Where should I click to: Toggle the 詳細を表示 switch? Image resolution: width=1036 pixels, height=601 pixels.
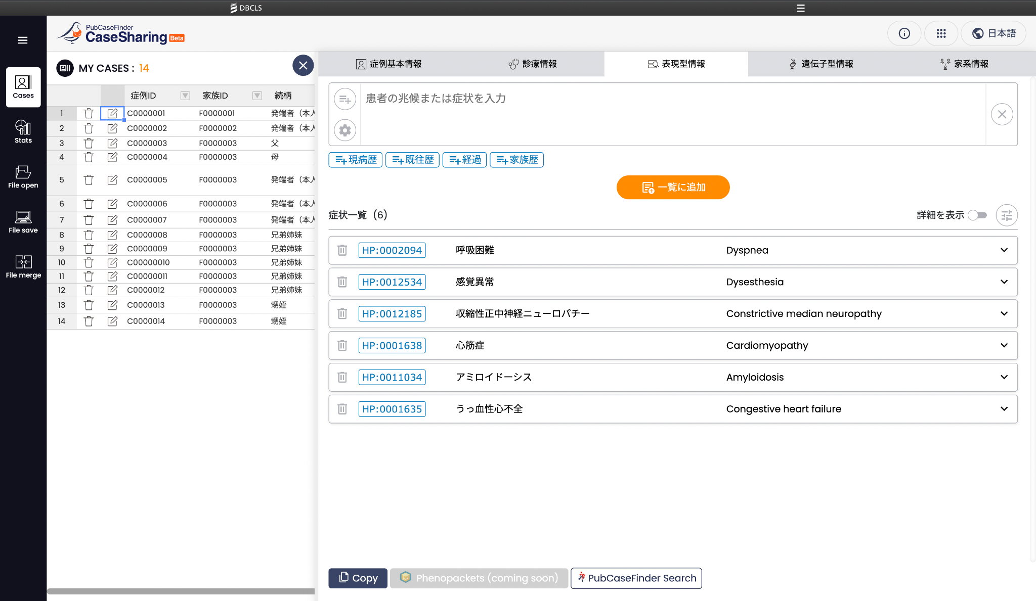click(x=977, y=215)
